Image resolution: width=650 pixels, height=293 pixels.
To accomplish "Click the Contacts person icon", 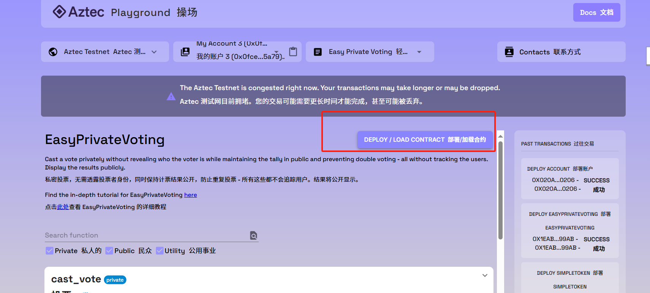I will [509, 52].
